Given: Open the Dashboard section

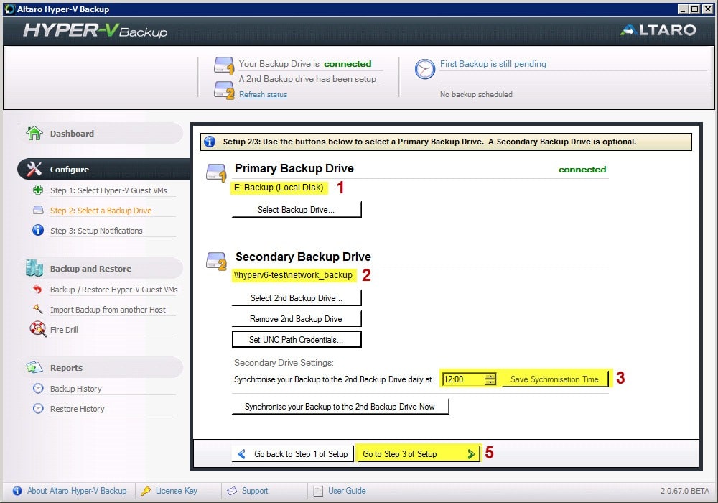Looking at the screenshot, I should (101, 134).
